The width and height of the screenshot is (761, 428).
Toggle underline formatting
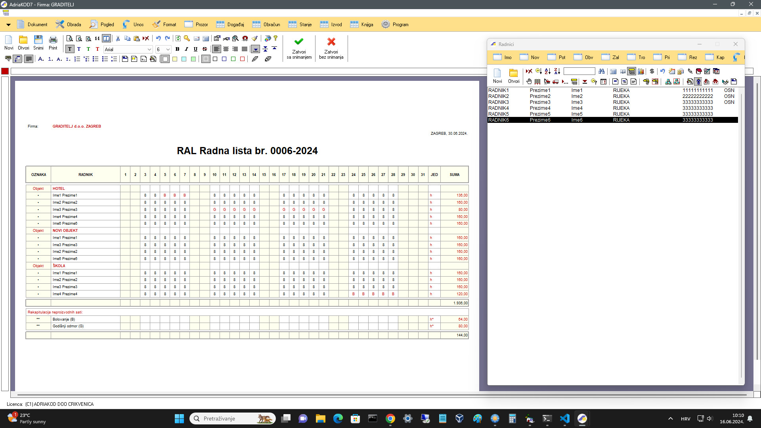(x=195, y=49)
